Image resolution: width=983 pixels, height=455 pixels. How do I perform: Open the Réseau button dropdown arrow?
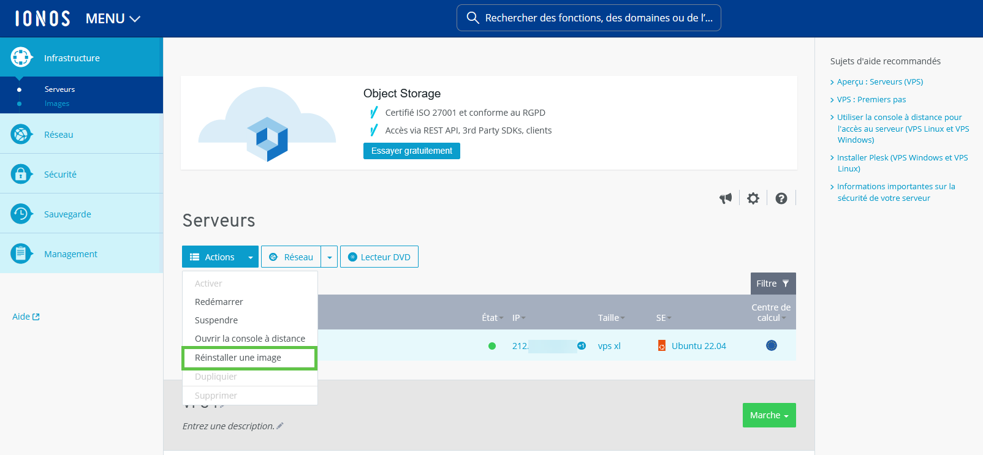click(x=330, y=257)
